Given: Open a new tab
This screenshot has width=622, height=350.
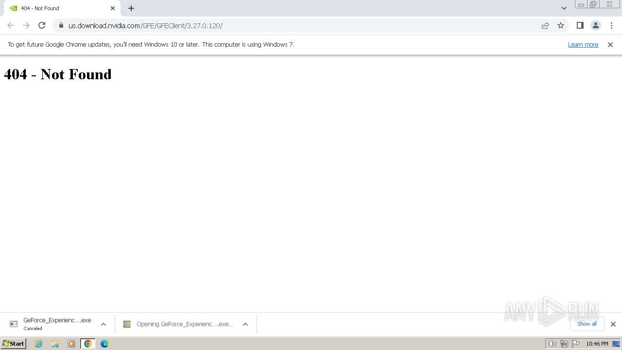Looking at the screenshot, I should click(x=131, y=8).
